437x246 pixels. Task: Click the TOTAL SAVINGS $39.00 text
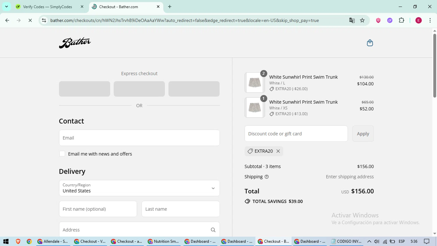(x=277, y=201)
